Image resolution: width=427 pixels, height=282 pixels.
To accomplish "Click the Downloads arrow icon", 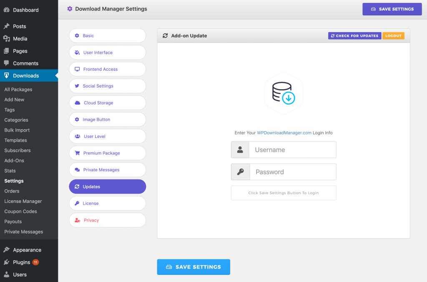I will click(7, 75).
